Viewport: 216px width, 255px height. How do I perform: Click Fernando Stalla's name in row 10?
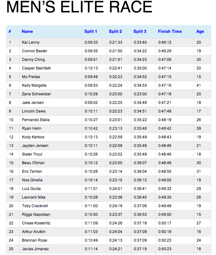coord(36,120)
